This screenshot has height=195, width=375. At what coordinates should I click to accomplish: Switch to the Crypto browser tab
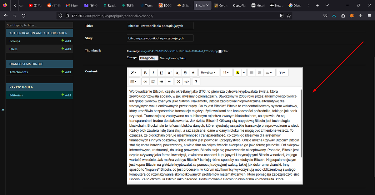[x=221, y=5]
